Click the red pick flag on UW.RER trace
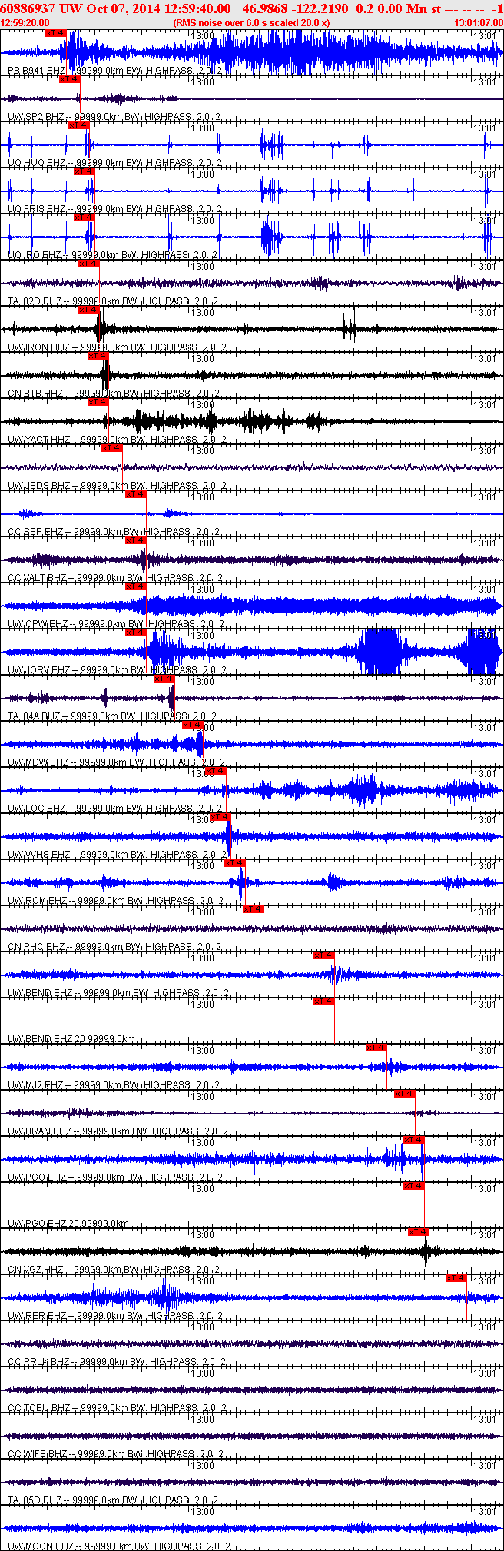Screen dimensions: 504x1551 pos(456,1278)
